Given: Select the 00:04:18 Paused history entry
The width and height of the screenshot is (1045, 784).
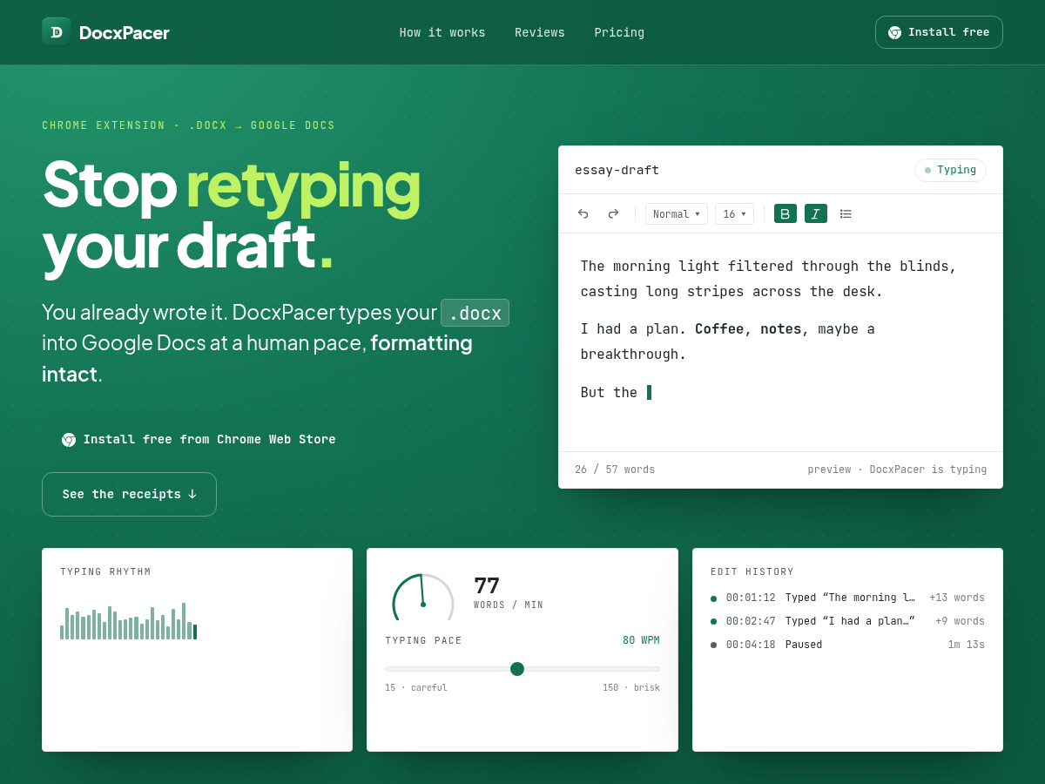Looking at the screenshot, I should (x=847, y=645).
